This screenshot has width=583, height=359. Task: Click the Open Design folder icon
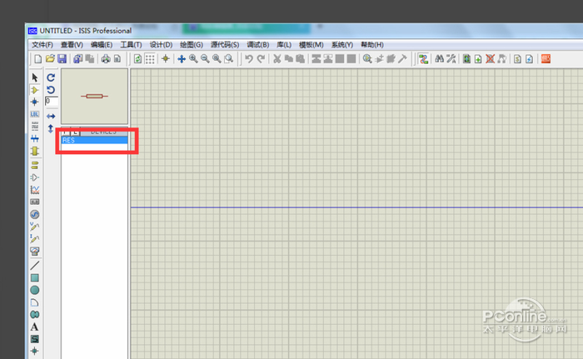50,59
